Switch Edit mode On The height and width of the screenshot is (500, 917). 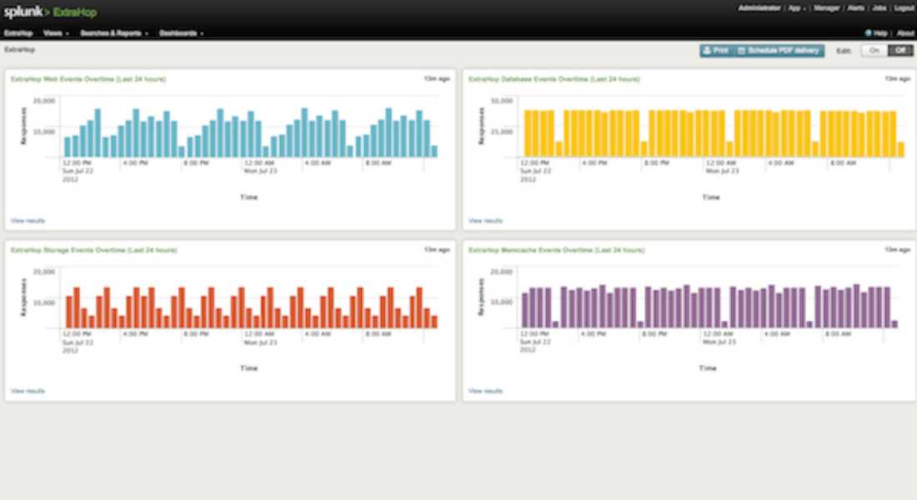click(x=874, y=51)
